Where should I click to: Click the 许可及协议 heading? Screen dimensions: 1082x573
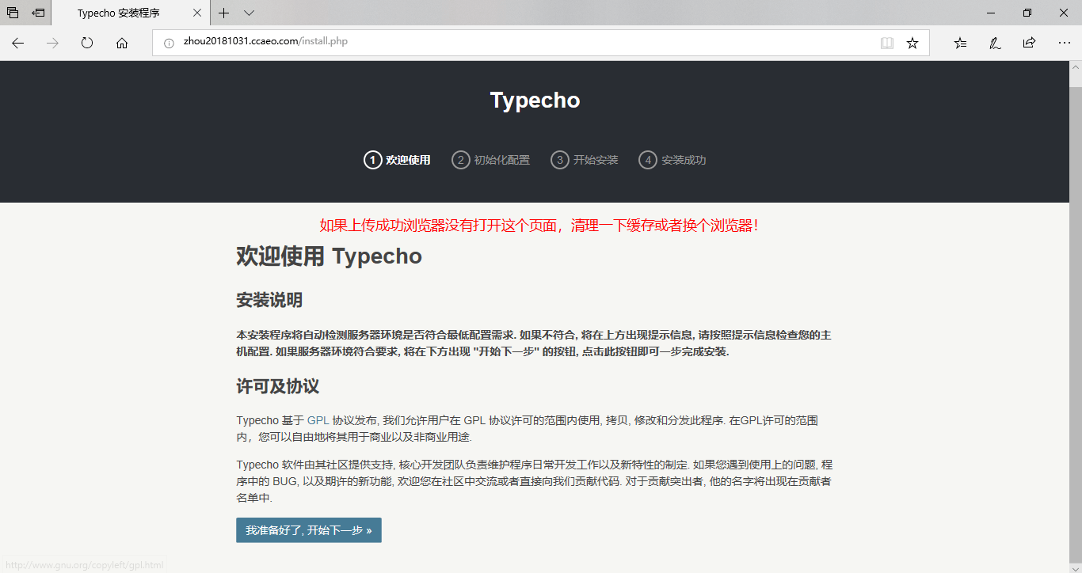[x=277, y=387]
